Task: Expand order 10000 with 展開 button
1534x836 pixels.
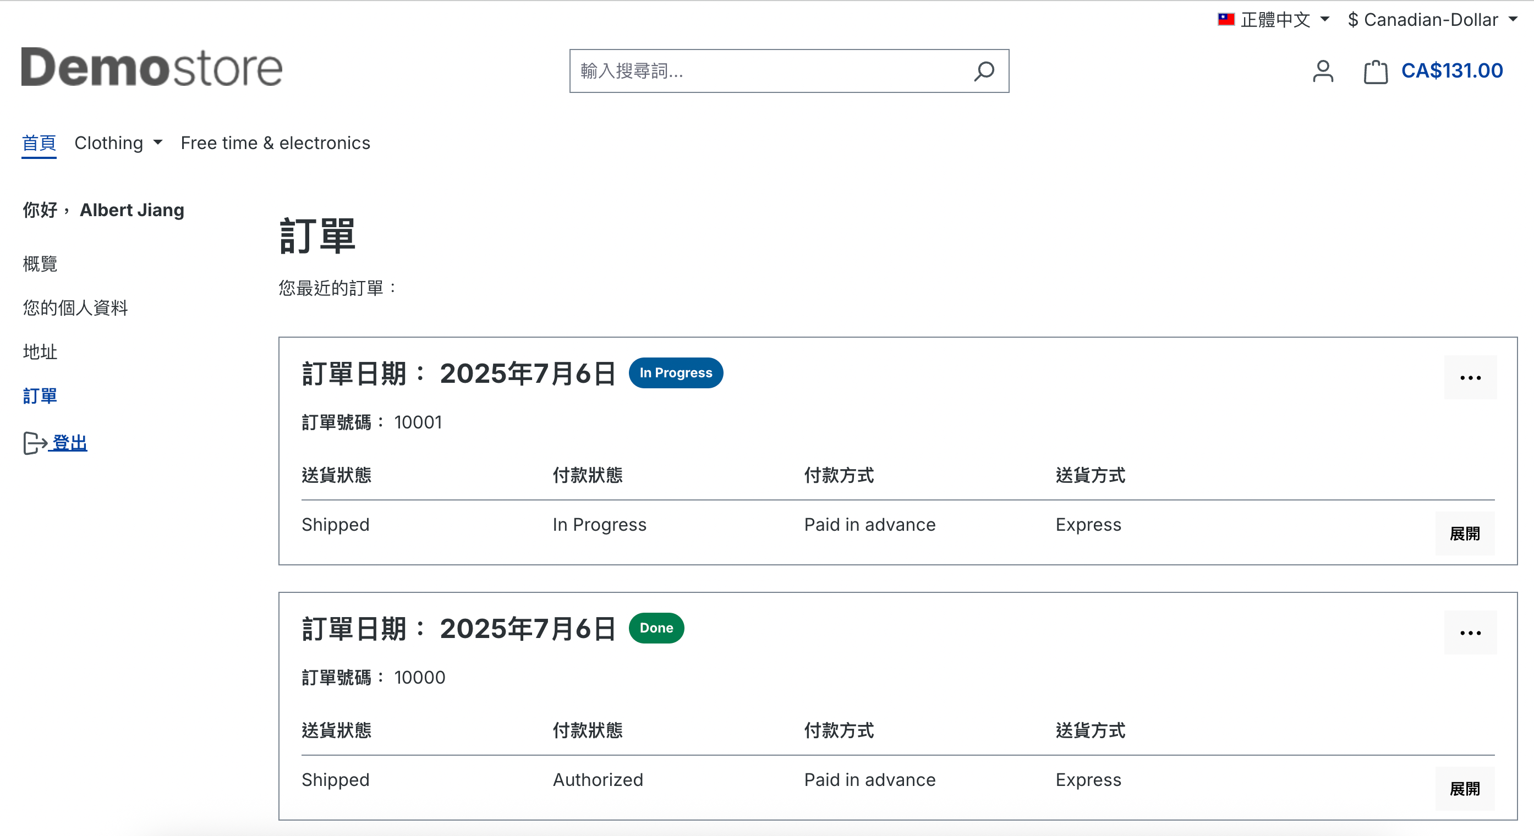Action: coord(1465,789)
